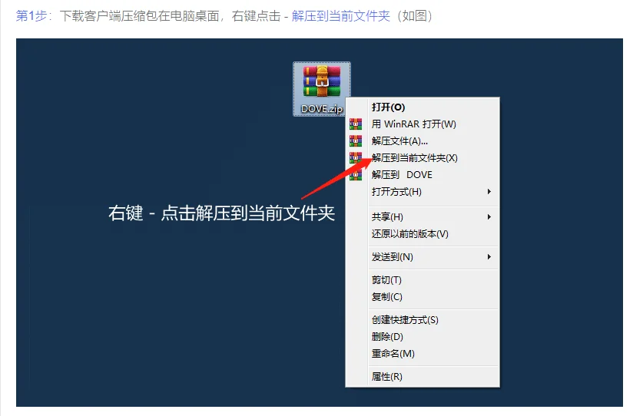
Task: Choose 删除(D) from the context menu
Action: [x=387, y=337]
